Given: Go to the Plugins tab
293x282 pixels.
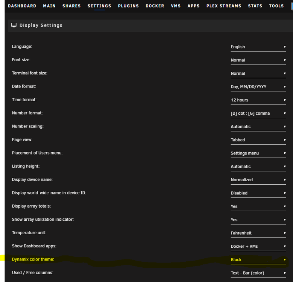Looking at the screenshot, I should (128, 6).
